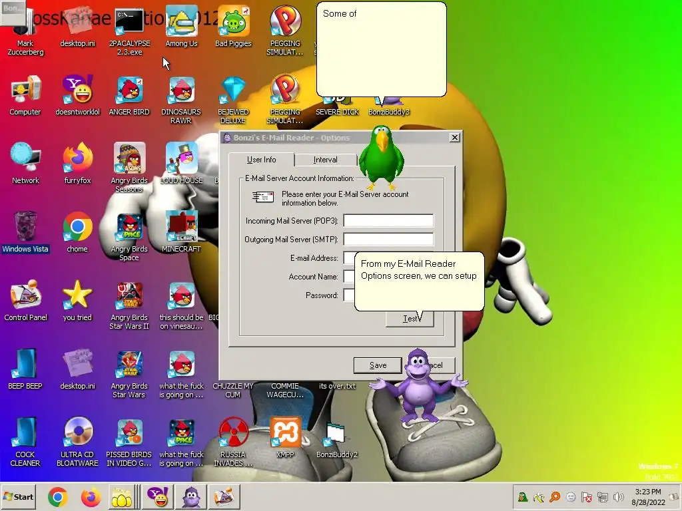Open the orange magnifier tray icon
682x511 pixels.
point(555,496)
